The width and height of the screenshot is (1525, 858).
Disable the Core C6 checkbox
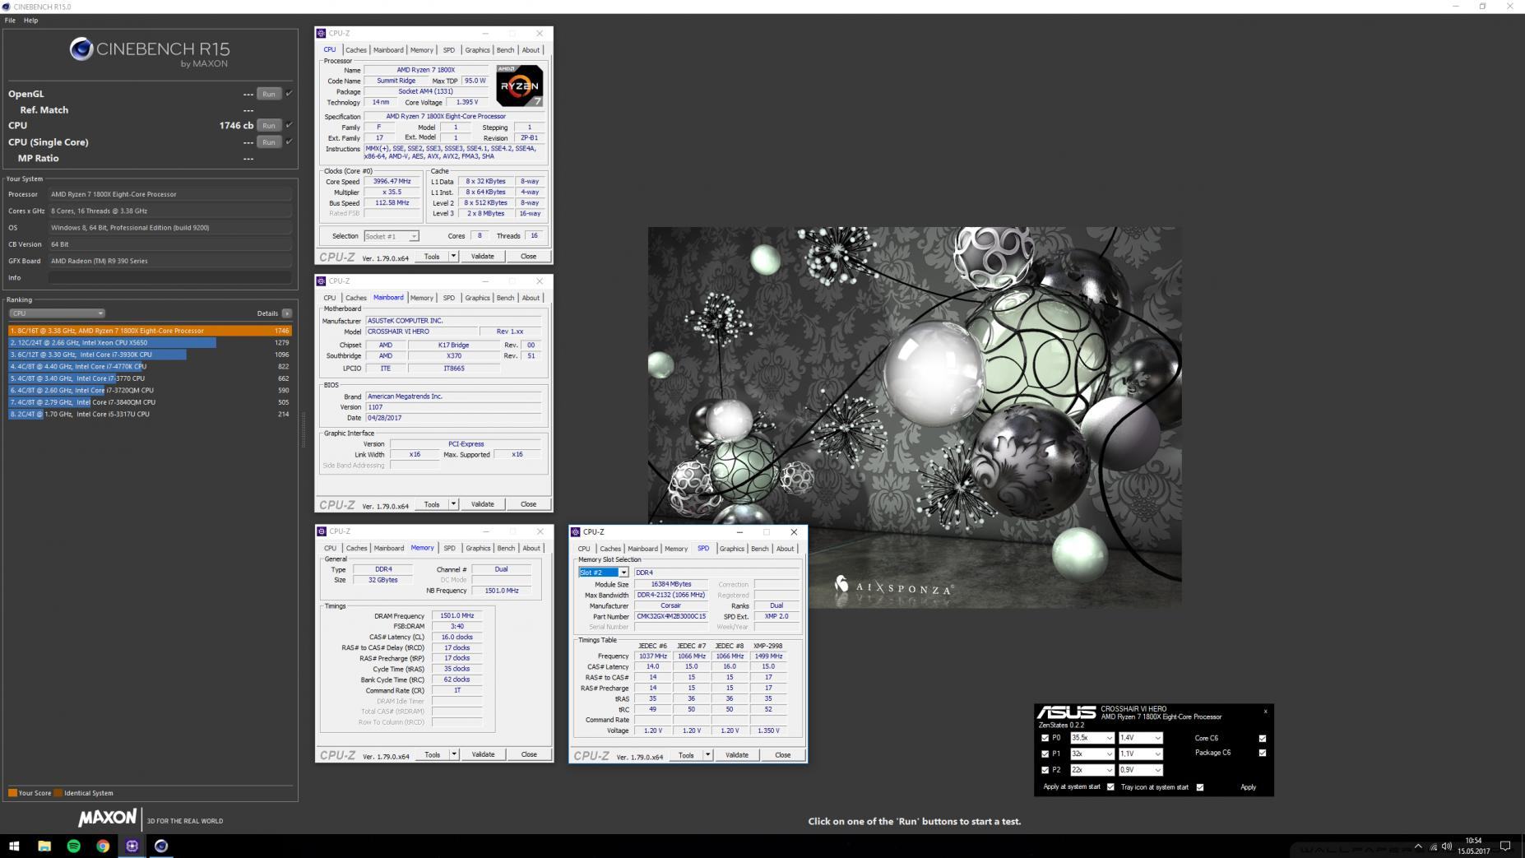click(1263, 738)
